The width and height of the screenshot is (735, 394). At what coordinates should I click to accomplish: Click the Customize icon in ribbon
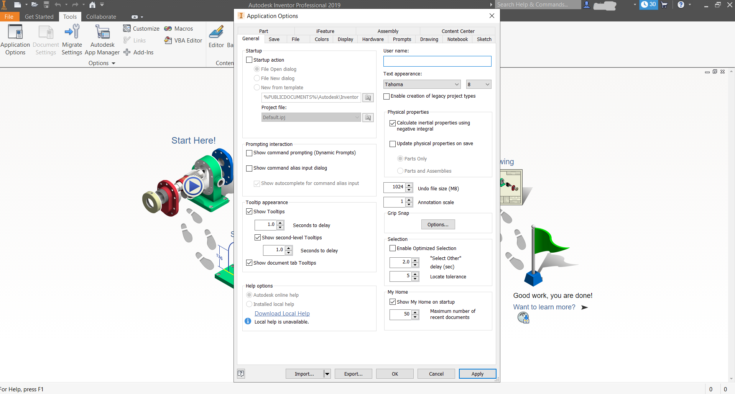click(127, 29)
